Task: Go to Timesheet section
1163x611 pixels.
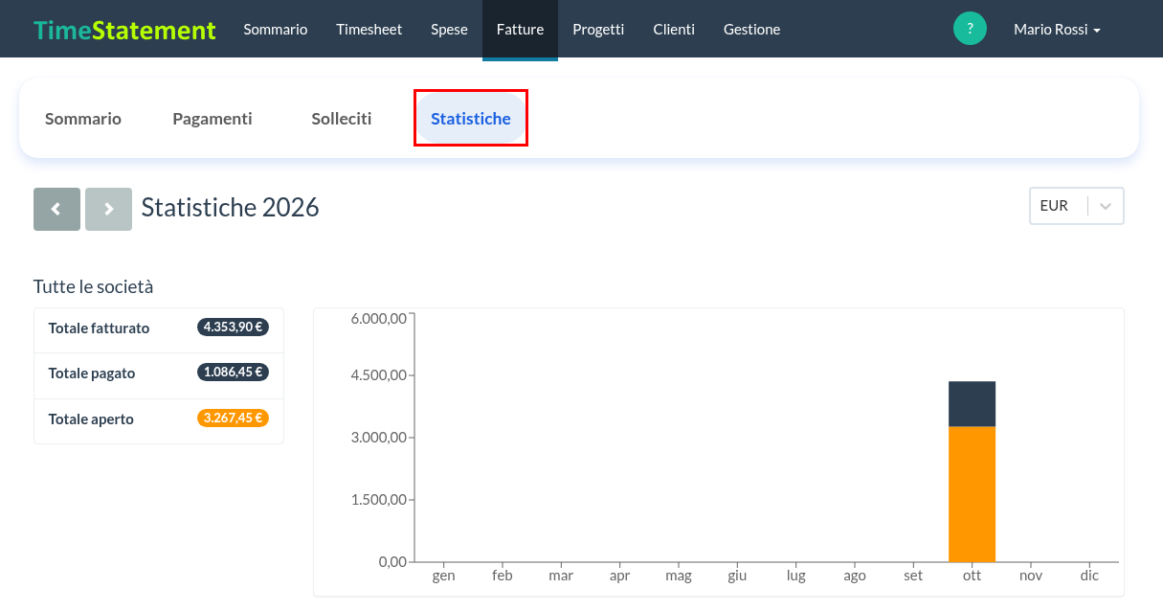Action: [x=369, y=29]
